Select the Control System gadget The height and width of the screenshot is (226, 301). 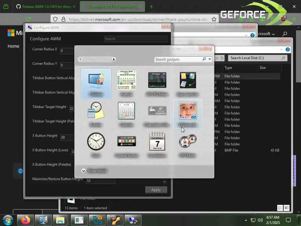(x=126, y=145)
